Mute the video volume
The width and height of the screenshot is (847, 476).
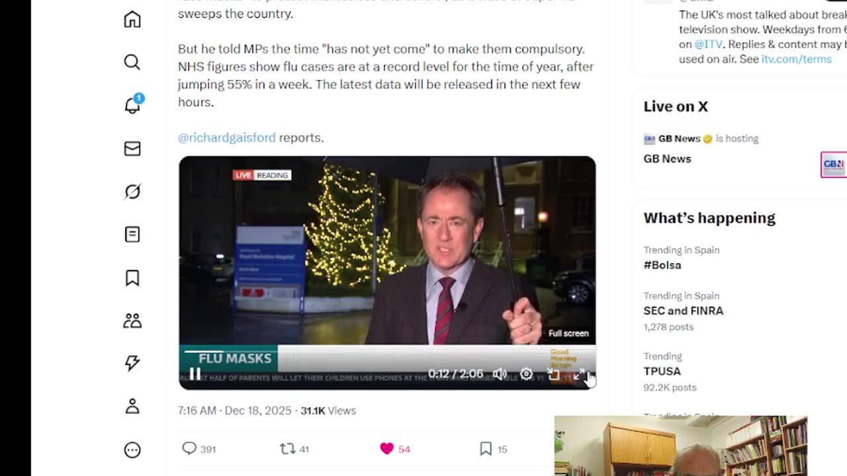(x=500, y=374)
